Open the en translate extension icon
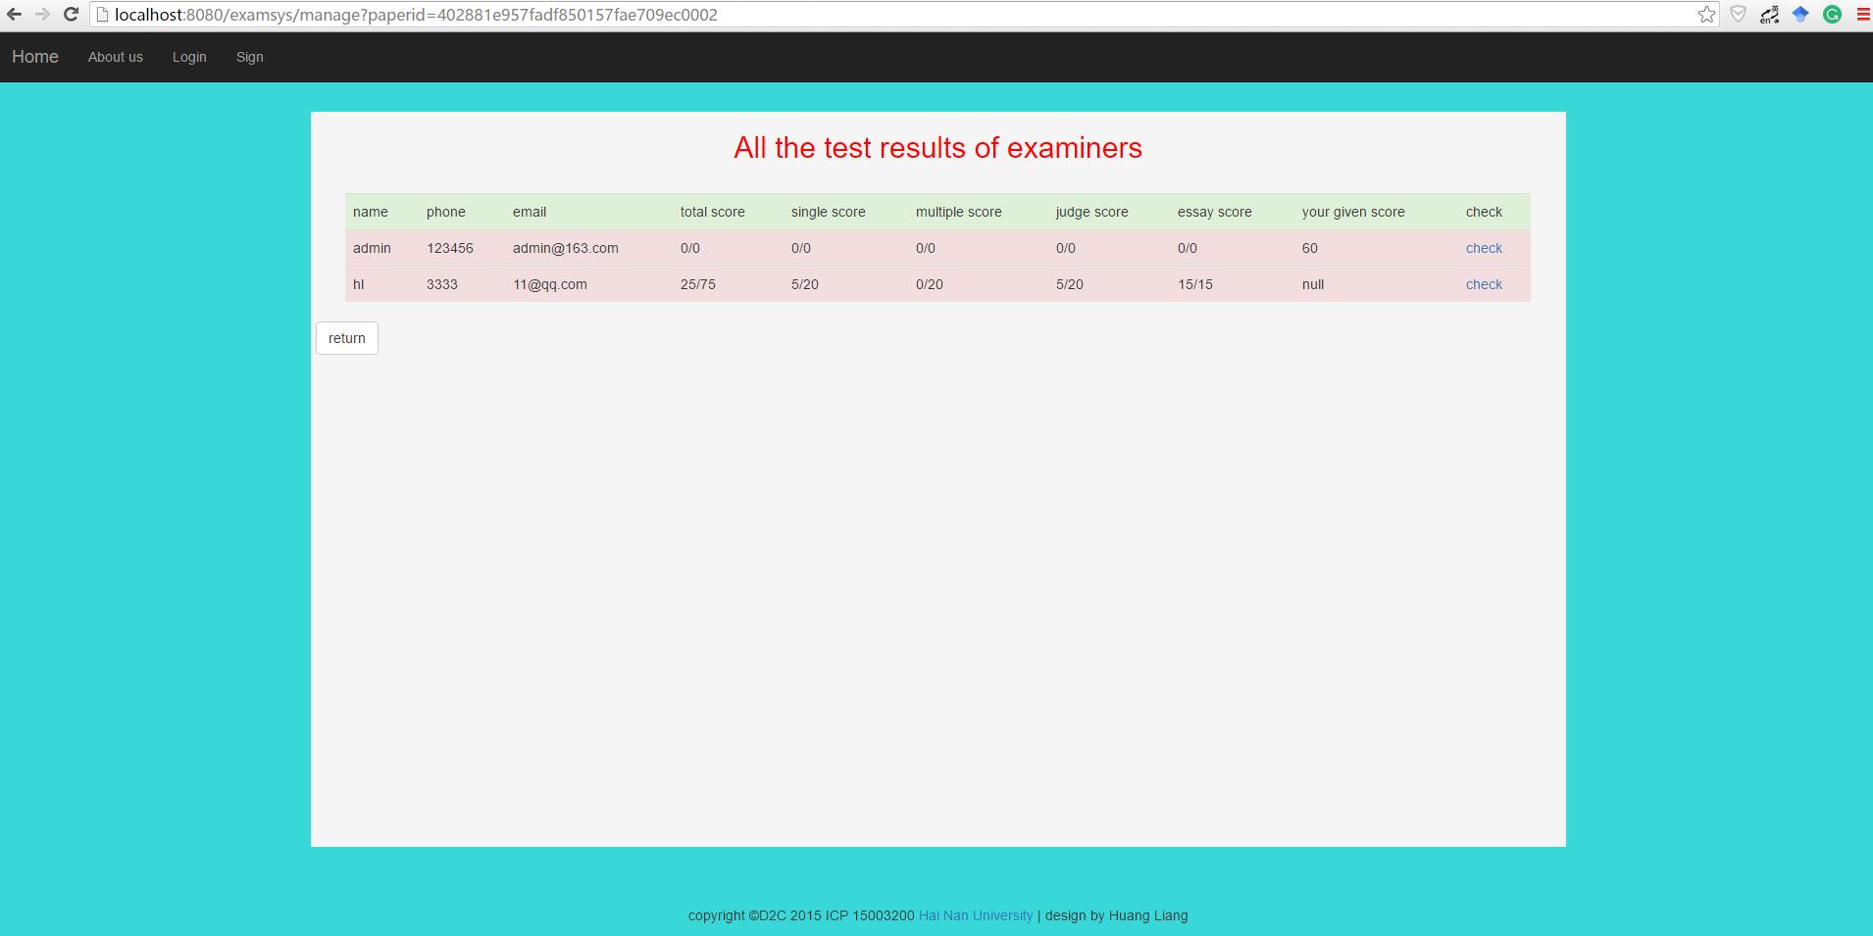Viewport: 1873px width, 936px height. click(1769, 15)
